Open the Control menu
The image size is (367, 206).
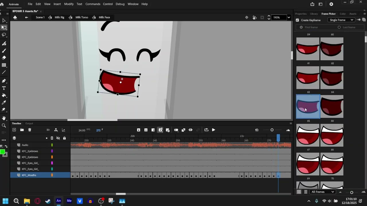coord(108,4)
